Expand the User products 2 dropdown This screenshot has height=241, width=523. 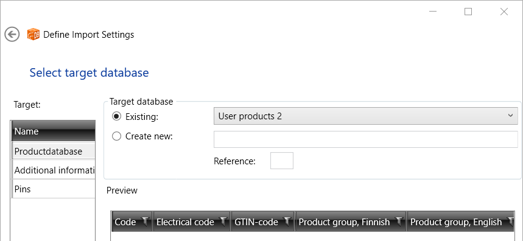365,116
